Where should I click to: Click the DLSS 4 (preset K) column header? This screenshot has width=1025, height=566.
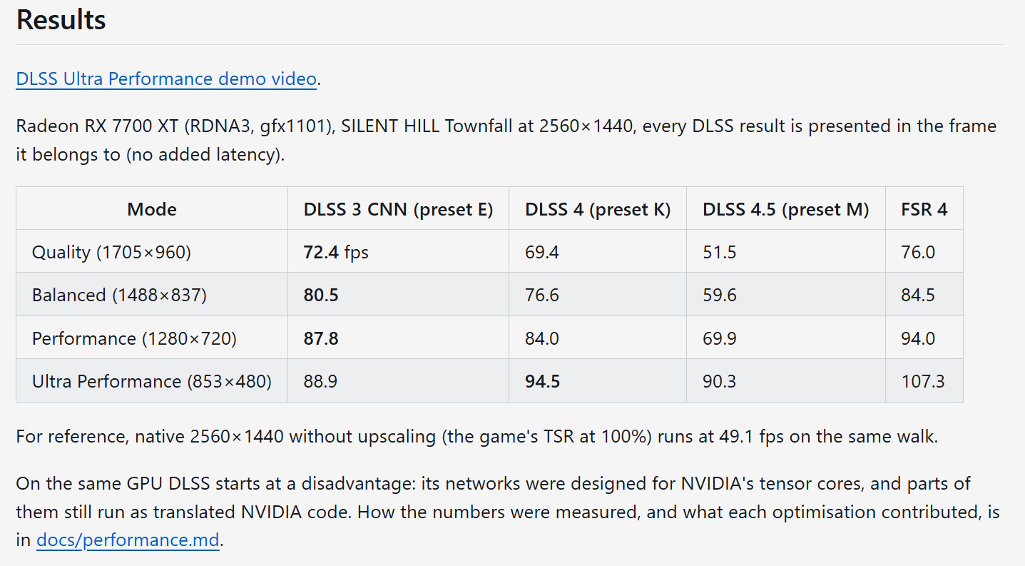(598, 209)
